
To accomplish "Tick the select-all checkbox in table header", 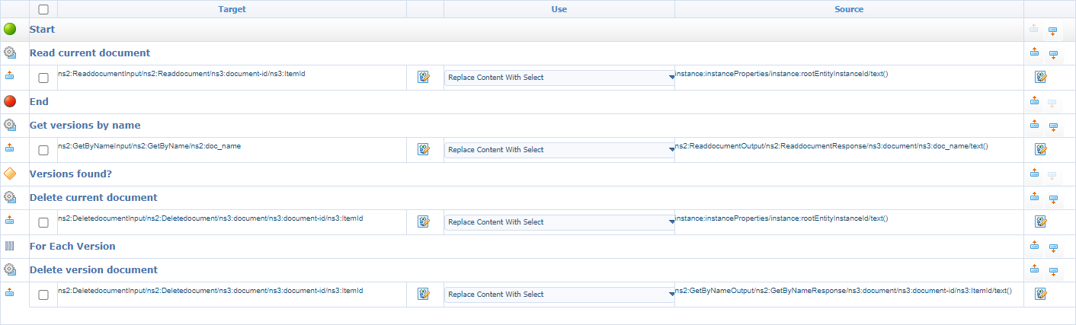I will [43, 10].
